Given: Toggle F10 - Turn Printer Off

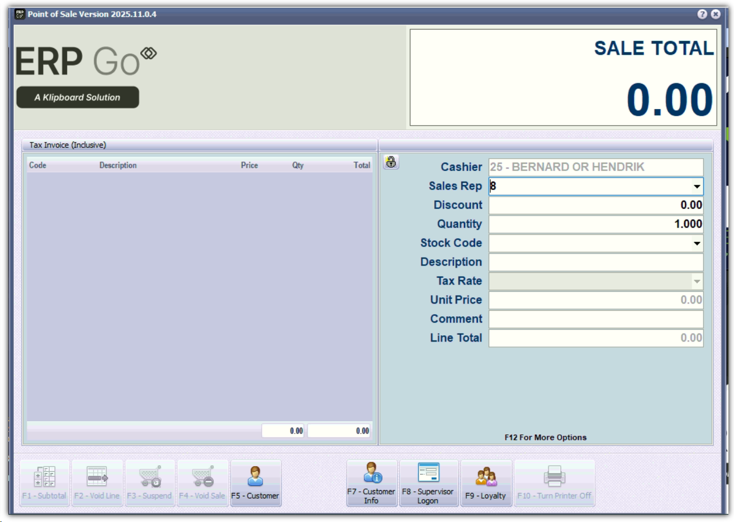Looking at the screenshot, I should point(554,483).
